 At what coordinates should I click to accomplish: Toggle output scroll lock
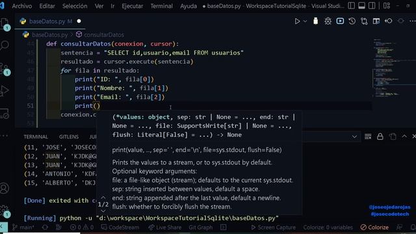click(x=380, y=136)
